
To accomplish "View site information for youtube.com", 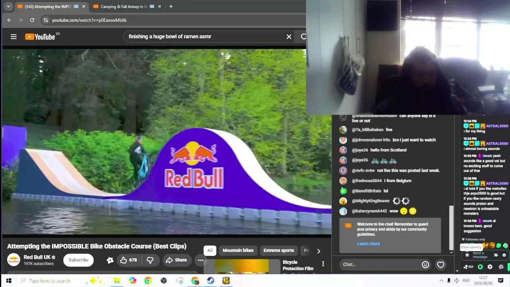I will [x=45, y=20].
